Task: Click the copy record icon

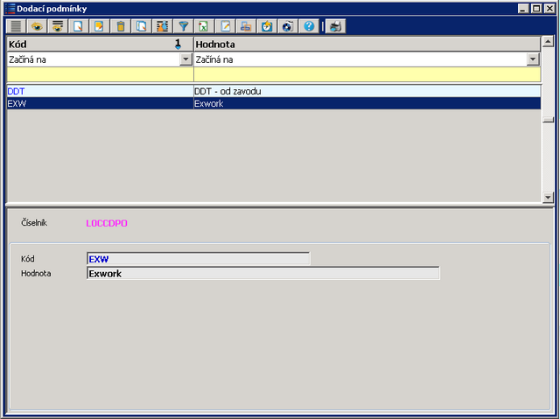Action: point(142,26)
